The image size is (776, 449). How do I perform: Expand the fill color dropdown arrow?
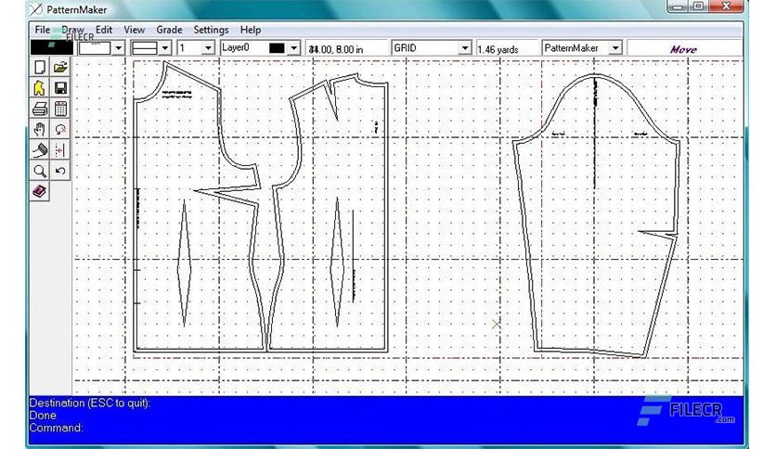[118, 48]
